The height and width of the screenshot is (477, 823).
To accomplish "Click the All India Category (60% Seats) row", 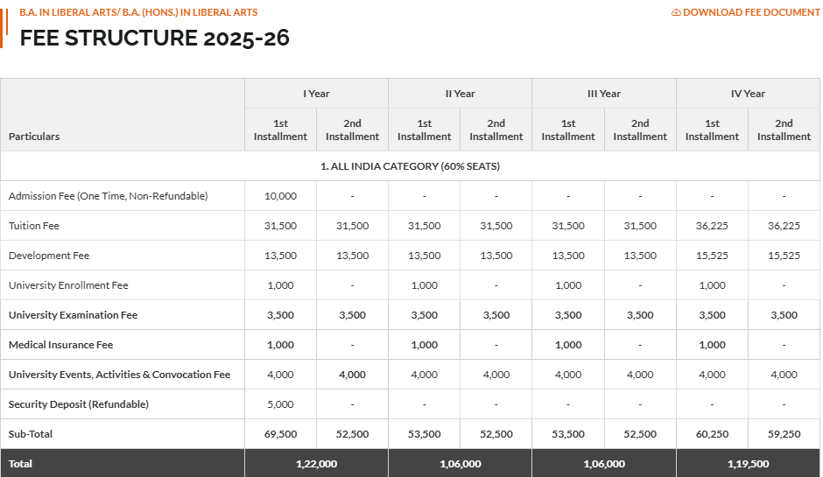I will coord(410,166).
